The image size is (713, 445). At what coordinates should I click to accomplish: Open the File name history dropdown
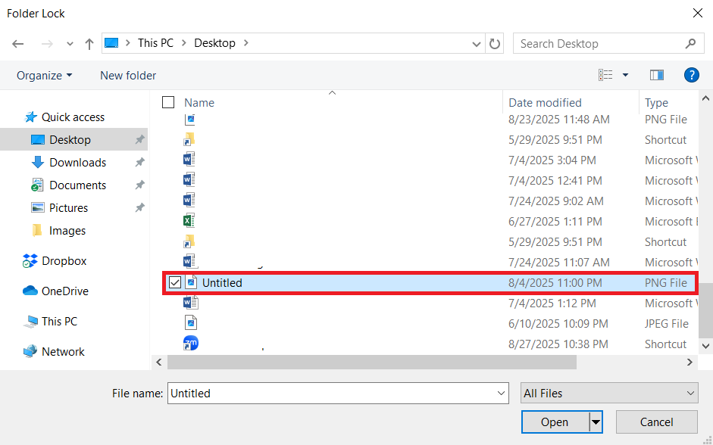tap(501, 394)
